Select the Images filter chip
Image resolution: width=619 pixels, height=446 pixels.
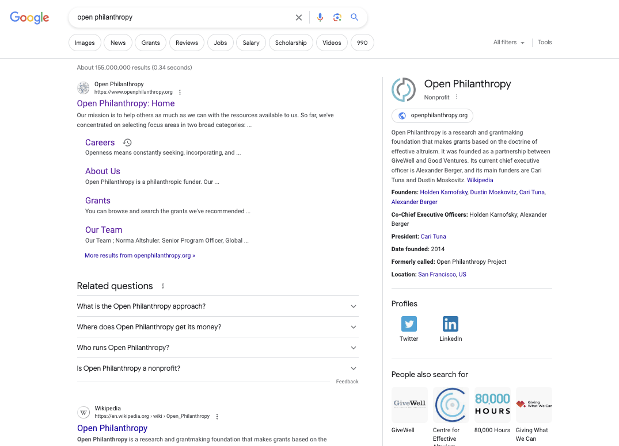pyautogui.click(x=85, y=43)
